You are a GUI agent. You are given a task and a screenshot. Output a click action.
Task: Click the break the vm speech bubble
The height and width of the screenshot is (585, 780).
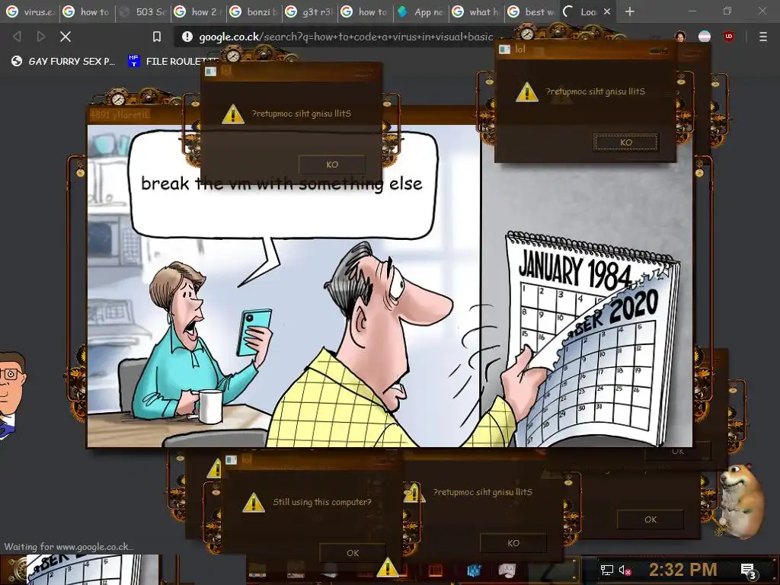click(x=283, y=186)
